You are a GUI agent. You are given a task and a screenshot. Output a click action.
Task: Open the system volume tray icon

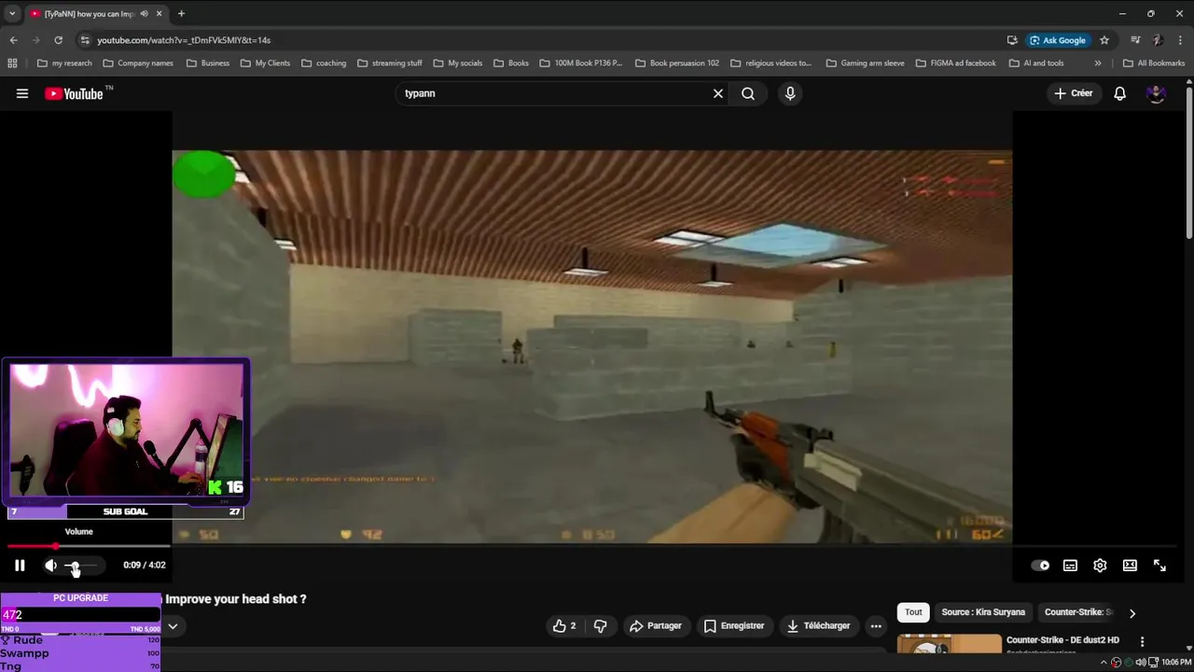pos(1141,662)
